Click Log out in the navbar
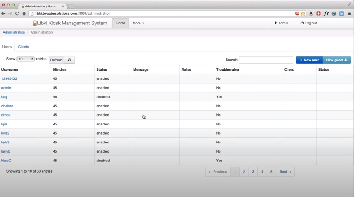 pyautogui.click(x=309, y=23)
